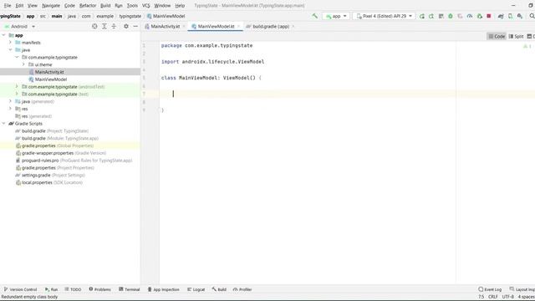Open the Refactor menu
The width and height of the screenshot is (535, 301).
tap(88, 6)
